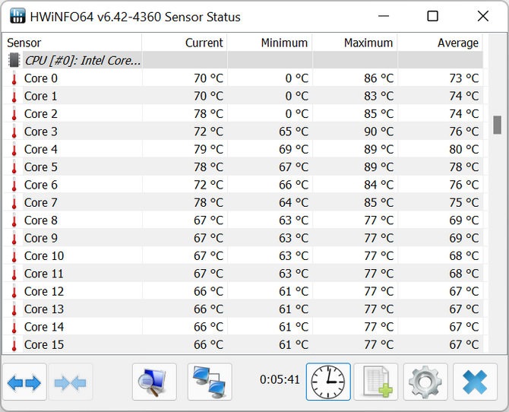The width and height of the screenshot is (509, 412).
Task: Click Core 4 average value 80 °C
Action: [464, 150]
